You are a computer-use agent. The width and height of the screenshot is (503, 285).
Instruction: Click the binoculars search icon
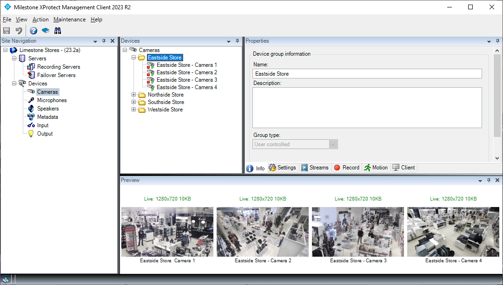point(58,31)
